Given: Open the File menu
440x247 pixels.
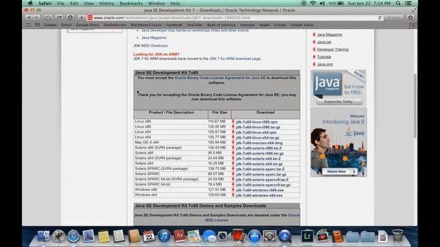Looking at the screenshot, I should click(x=60, y=3).
